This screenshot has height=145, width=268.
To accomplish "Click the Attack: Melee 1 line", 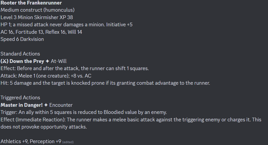I will point(46,76).
